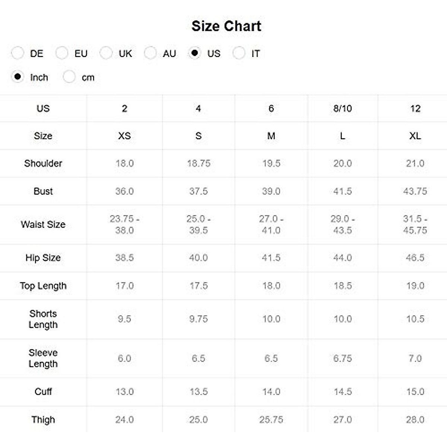Click US size 8/10 header cell
The image size is (447, 447).
(342, 108)
